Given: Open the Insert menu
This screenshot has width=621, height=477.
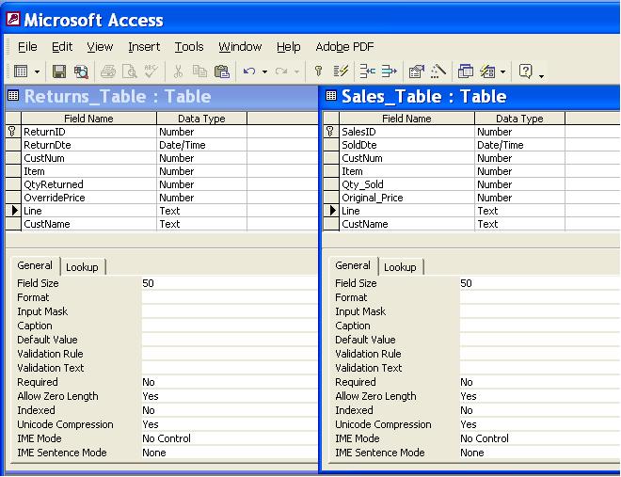Looking at the screenshot, I should point(144,47).
